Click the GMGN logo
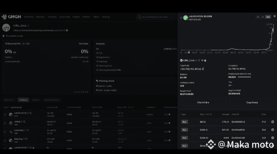Viewport: 277px width, 154px height. pyautogui.click(x=11, y=17)
